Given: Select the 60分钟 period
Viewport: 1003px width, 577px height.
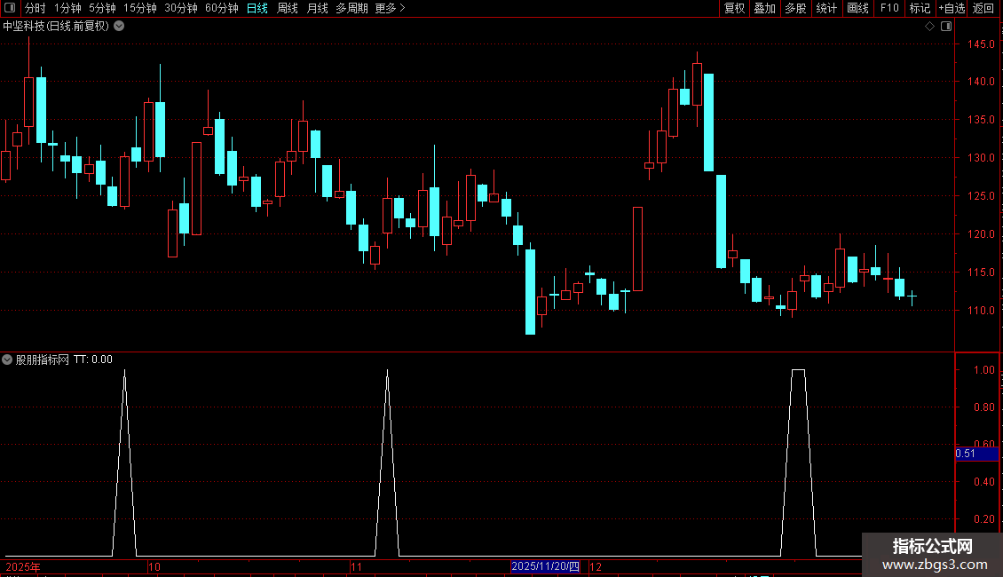Looking at the screenshot, I should pos(221,8).
